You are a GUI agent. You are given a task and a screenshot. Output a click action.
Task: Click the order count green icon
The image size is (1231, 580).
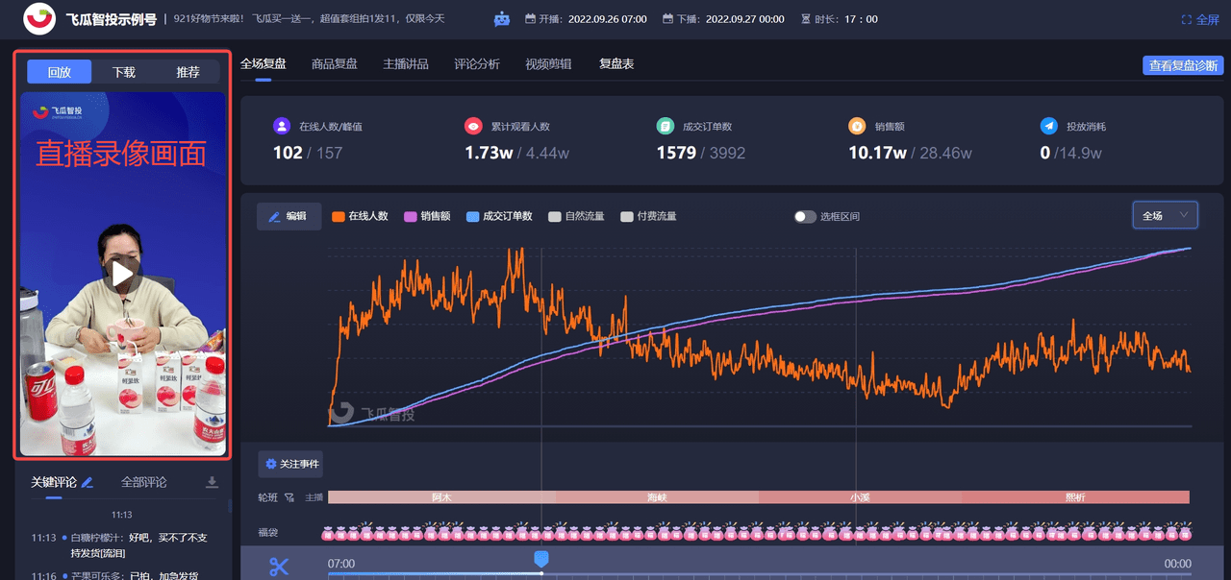(x=666, y=126)
